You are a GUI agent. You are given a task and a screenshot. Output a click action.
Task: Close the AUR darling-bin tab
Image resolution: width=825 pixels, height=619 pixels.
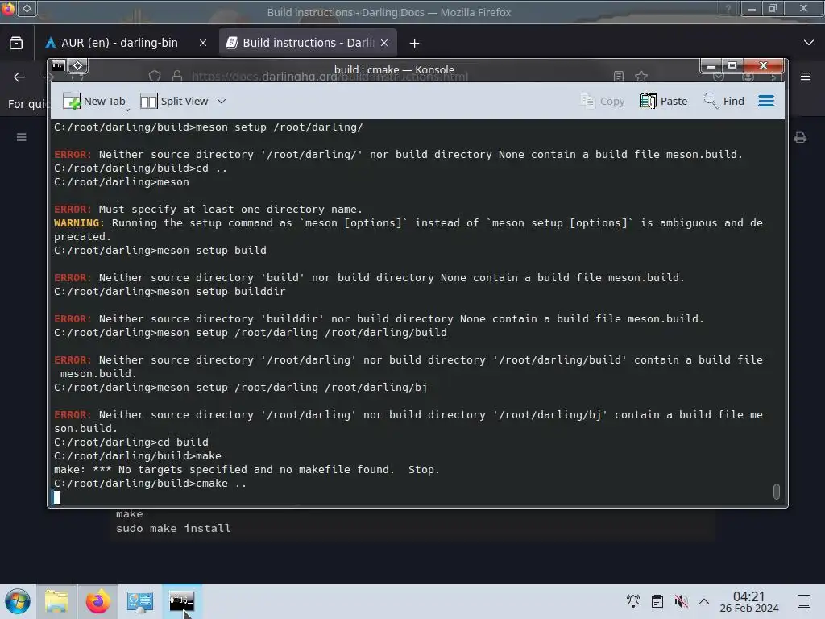click(203, 44)
